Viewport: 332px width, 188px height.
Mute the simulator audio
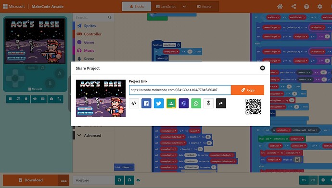coord(35,99)
